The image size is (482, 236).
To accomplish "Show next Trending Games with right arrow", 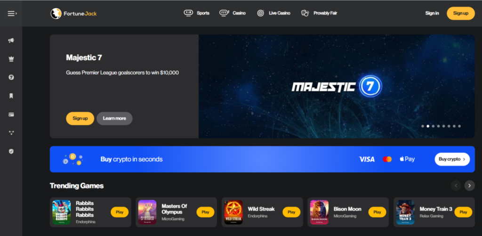I will [x=469, y=186].
